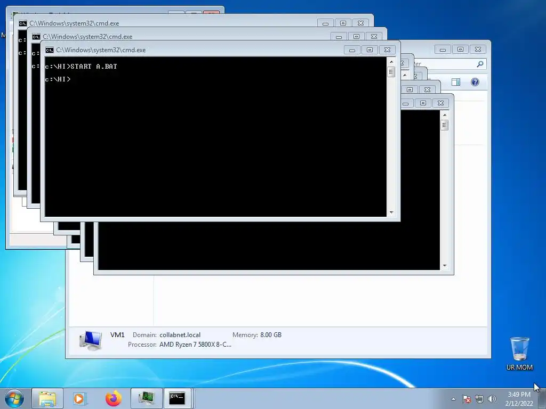Close the lower-right cmd window

click(440, 103)
